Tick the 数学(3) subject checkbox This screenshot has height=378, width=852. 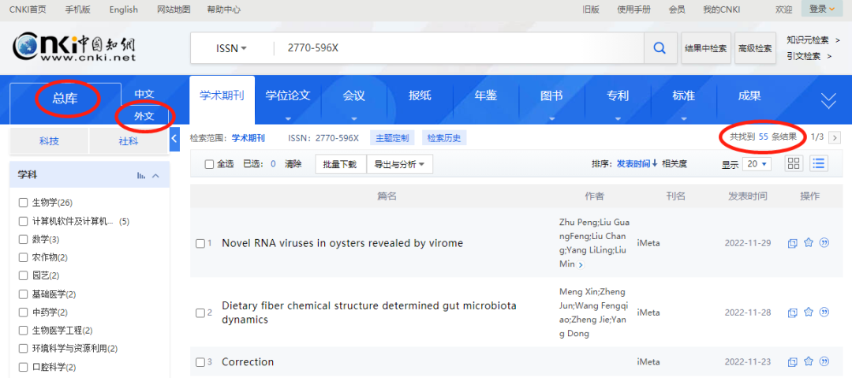pyautogui.click(x=23, y=239)
